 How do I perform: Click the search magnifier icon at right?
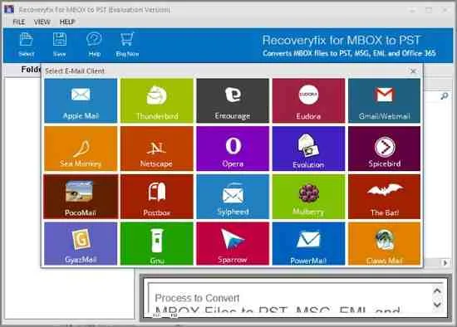[445, 96]
